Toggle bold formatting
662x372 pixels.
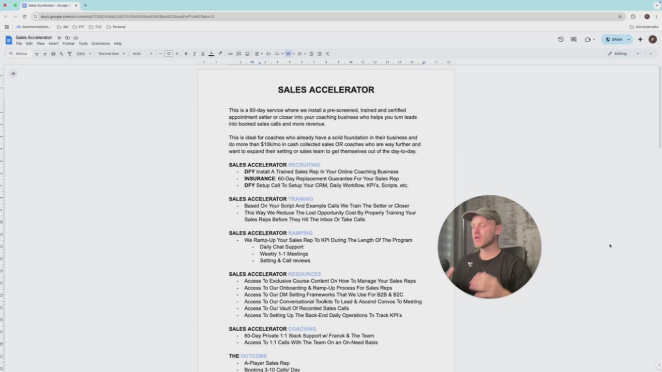click(x=186, y=54)
